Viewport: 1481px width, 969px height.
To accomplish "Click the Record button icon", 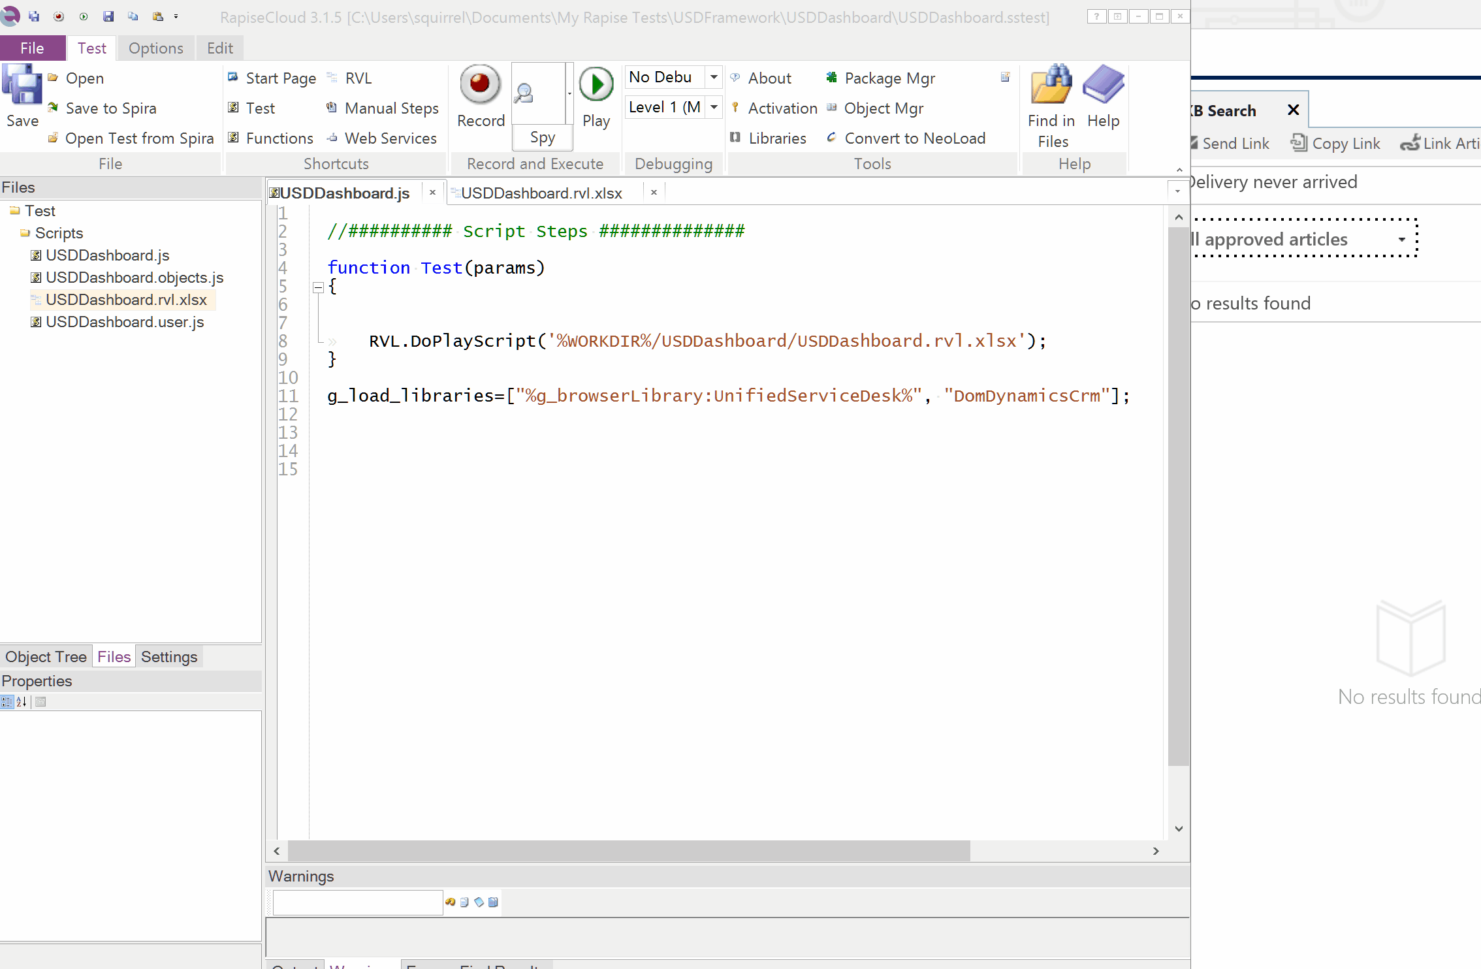I will tap(480, 85).
